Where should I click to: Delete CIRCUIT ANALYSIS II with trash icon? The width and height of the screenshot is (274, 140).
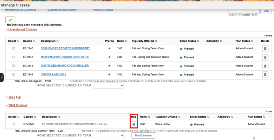[x=265, y=75]
